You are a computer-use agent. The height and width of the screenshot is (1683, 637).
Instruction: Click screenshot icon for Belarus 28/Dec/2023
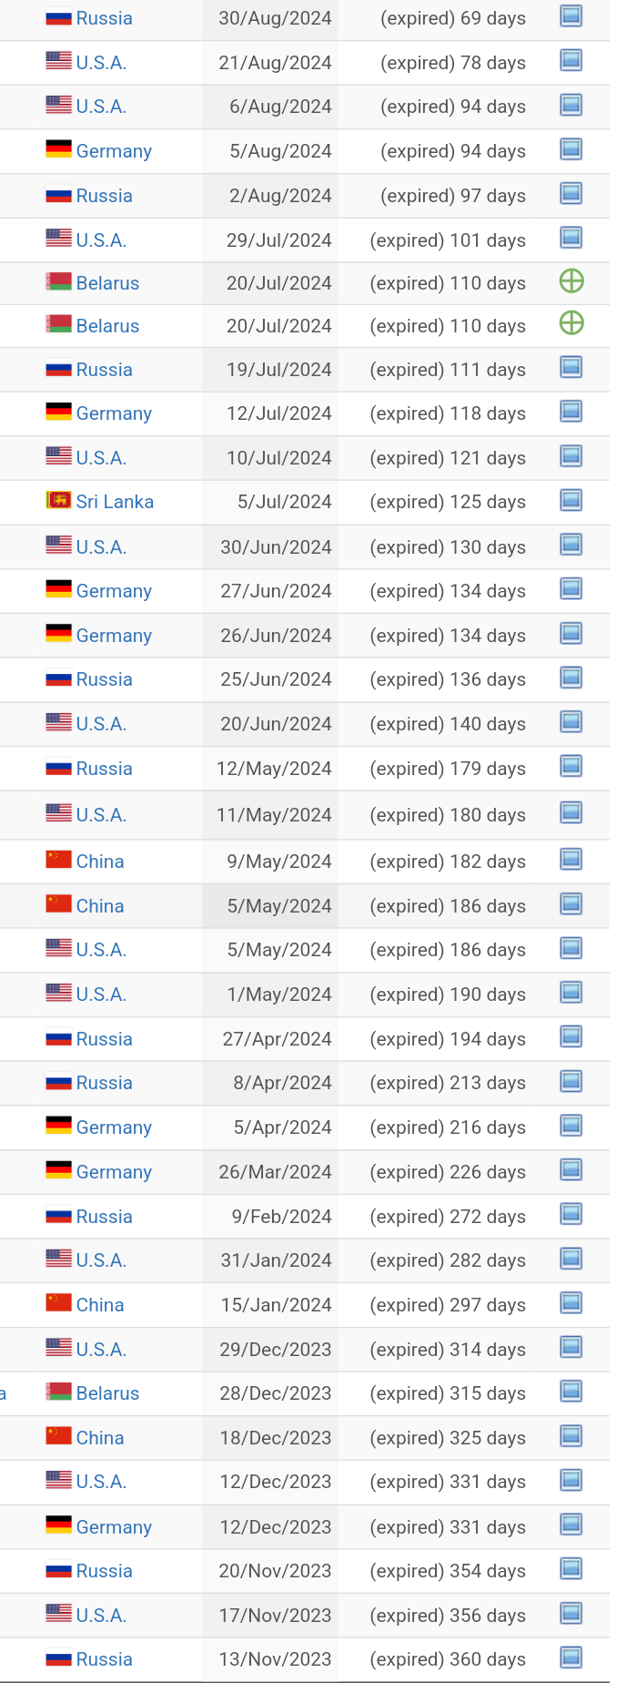[571, 1392]
